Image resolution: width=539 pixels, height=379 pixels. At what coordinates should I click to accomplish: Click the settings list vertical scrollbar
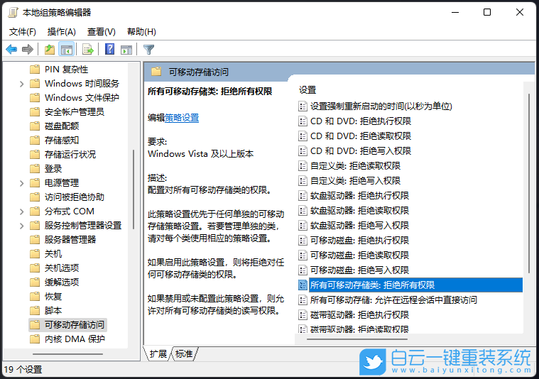(x=528, y=184)
